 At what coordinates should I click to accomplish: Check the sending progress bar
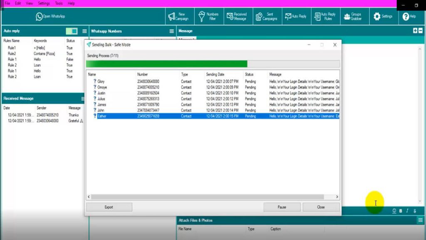click(x=213, y=64)
